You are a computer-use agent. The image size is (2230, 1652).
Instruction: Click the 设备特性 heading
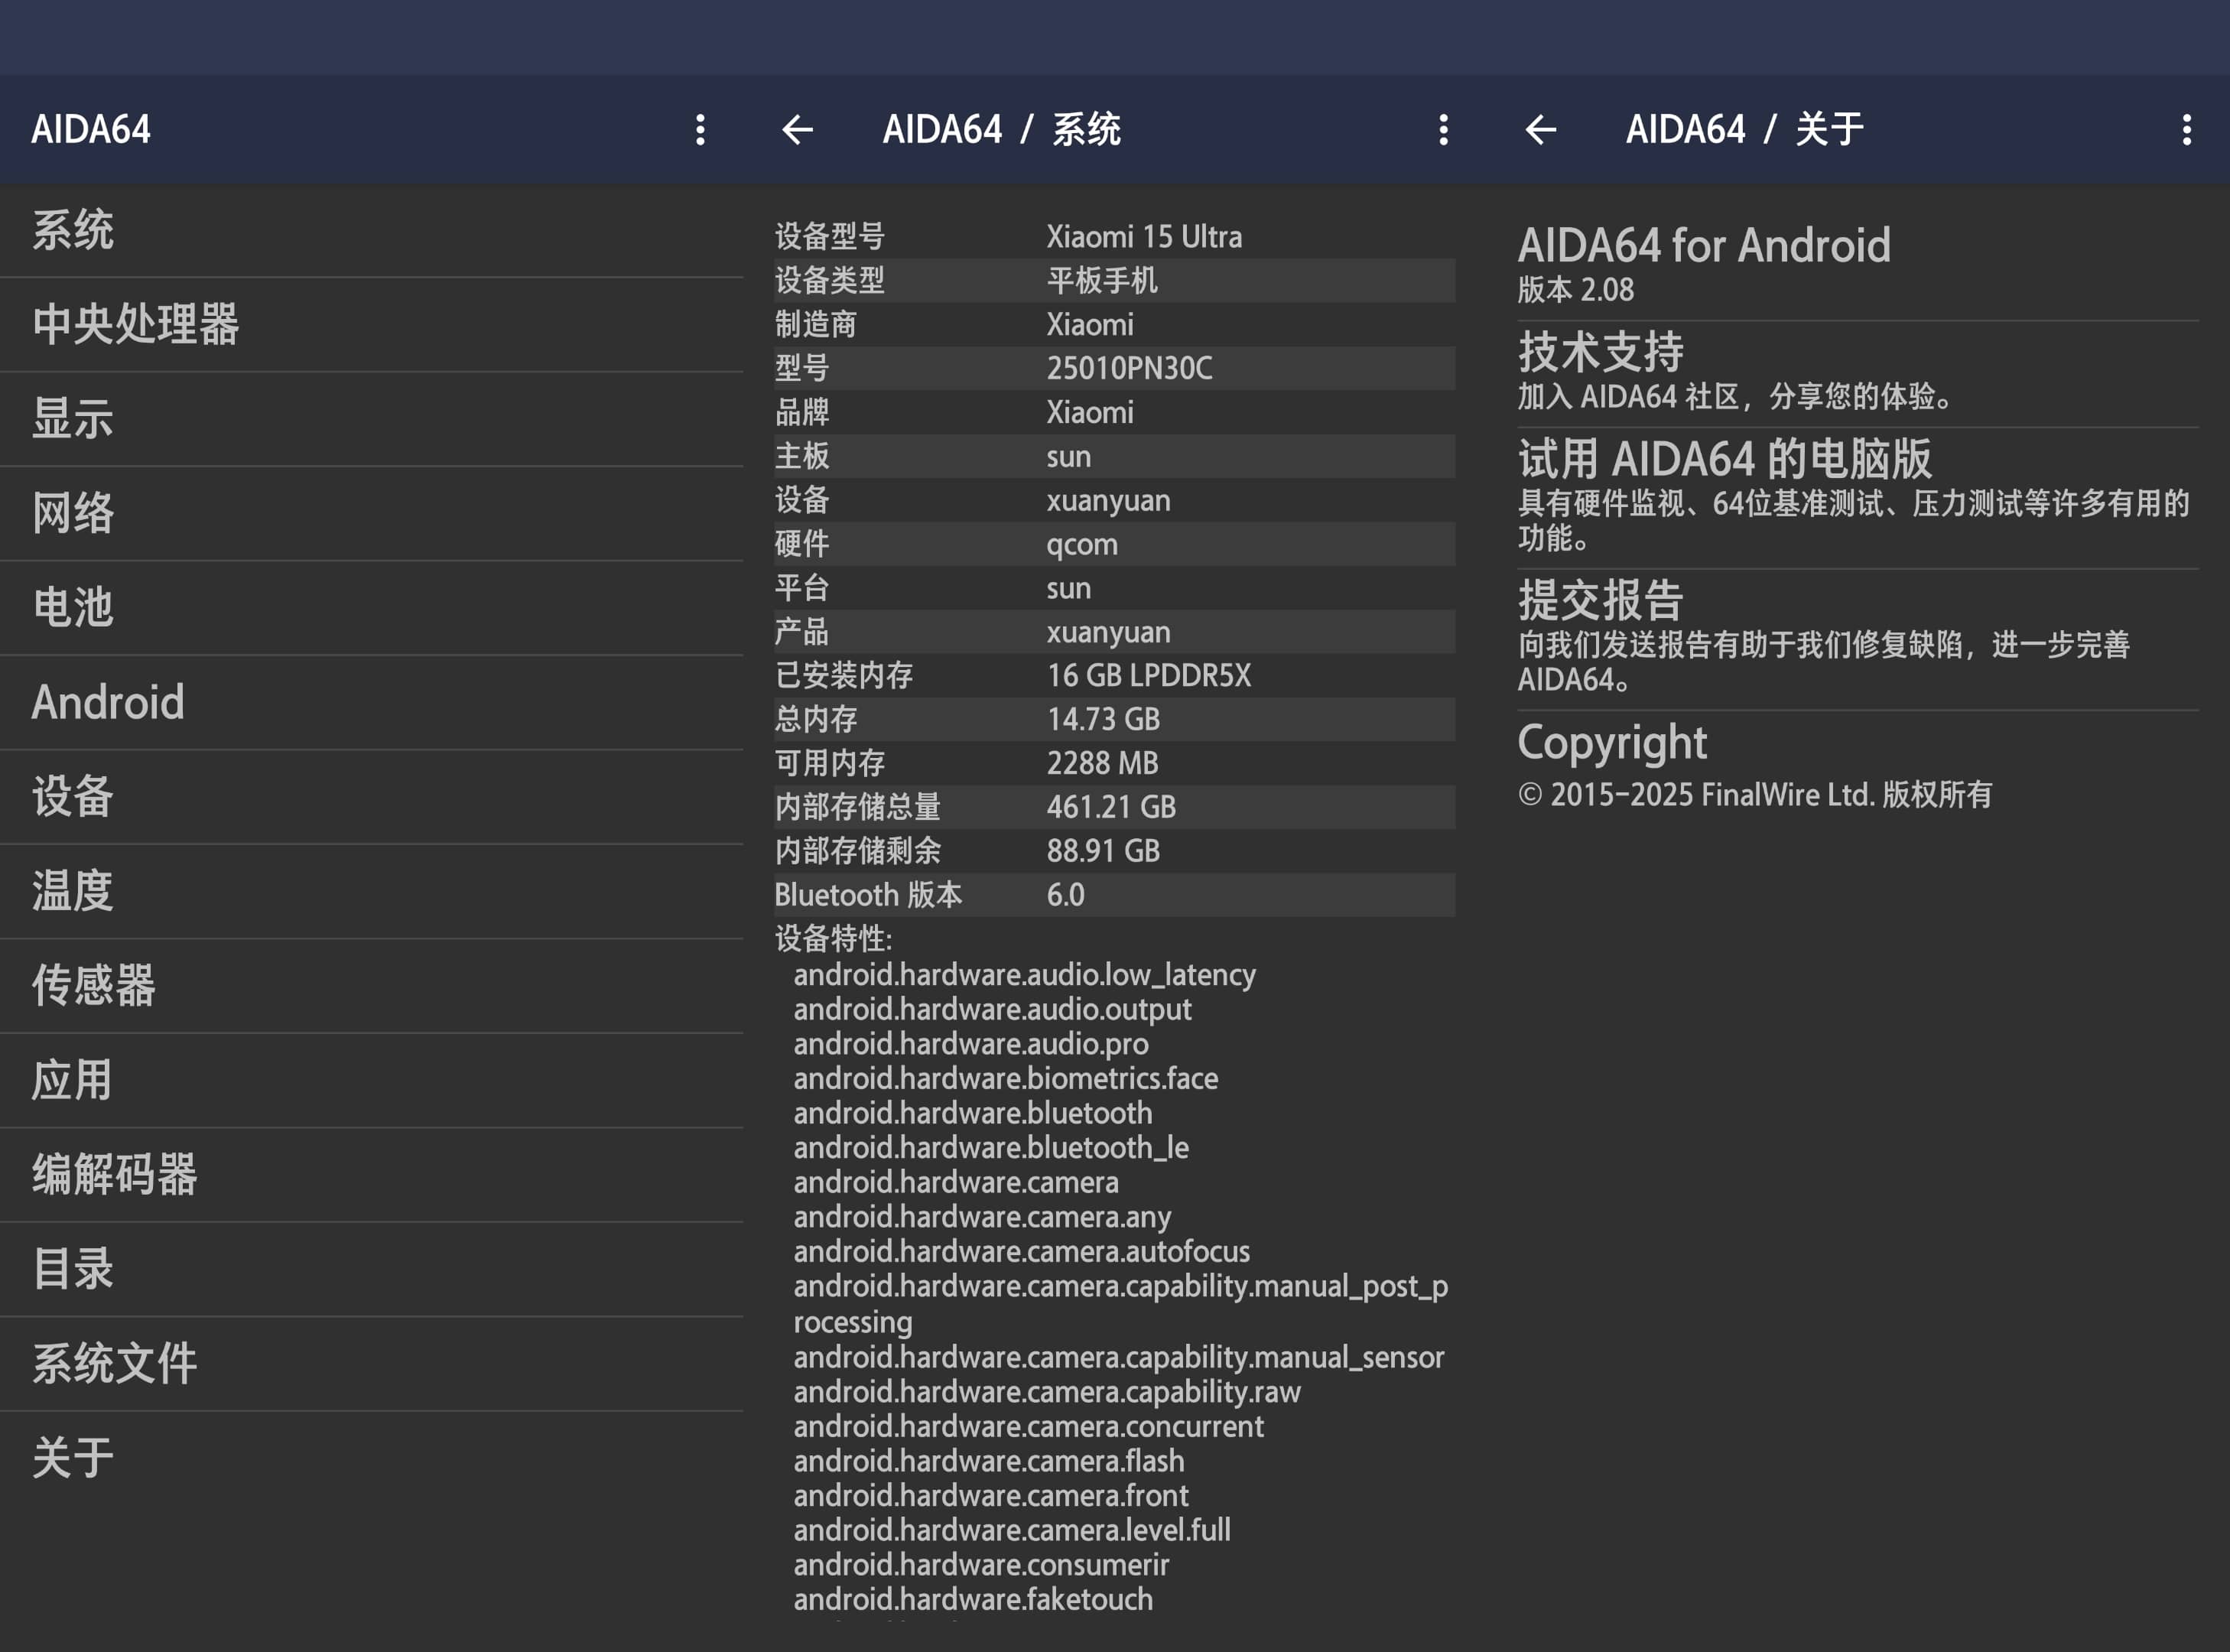(x=833, y=939)
